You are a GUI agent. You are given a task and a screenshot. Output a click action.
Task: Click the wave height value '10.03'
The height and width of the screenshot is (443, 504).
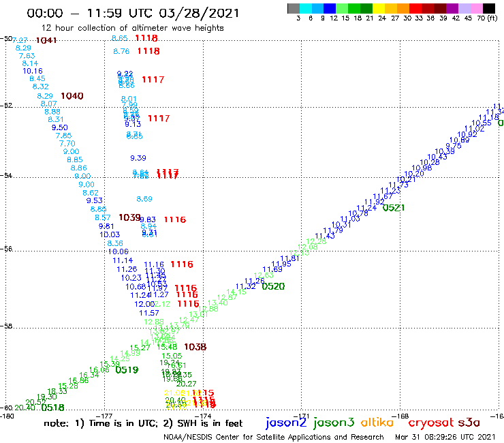(110, 234)
